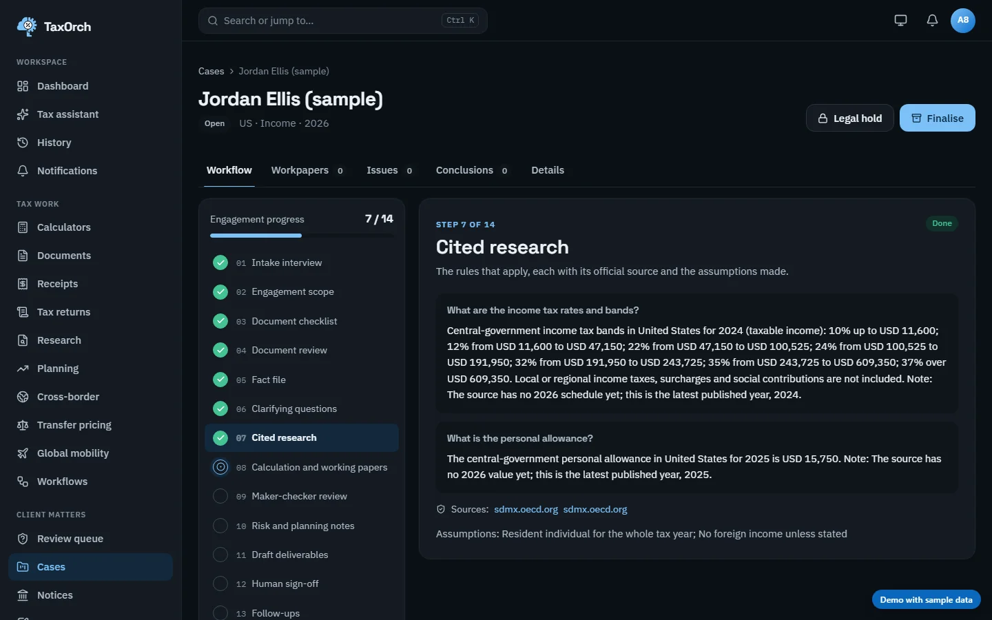Click Transfer pricing scales icon
The height and width of the screenshot is (620, 992).
(x=23, y=425)
